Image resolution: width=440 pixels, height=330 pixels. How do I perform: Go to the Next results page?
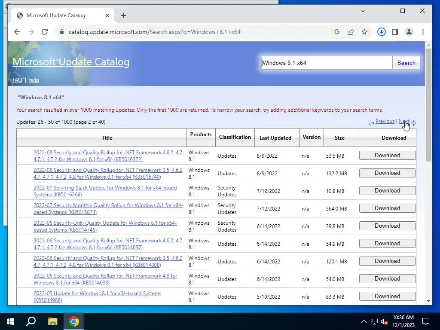click(404, 121)
